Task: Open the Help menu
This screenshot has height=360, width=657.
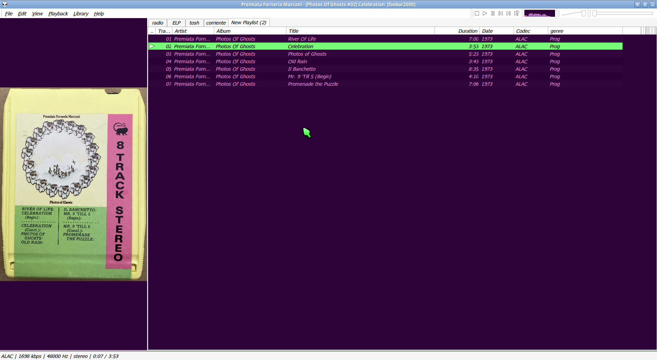Action: pyautogui.click(x=99, y=14)
